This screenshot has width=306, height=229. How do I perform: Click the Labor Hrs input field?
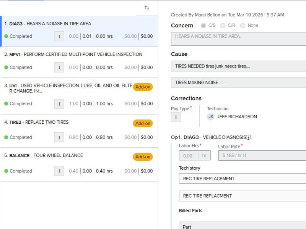(x=188, y=156)
